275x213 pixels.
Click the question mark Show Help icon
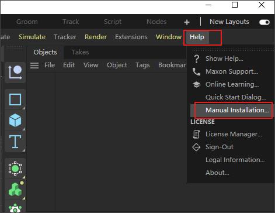pos(197,59)
